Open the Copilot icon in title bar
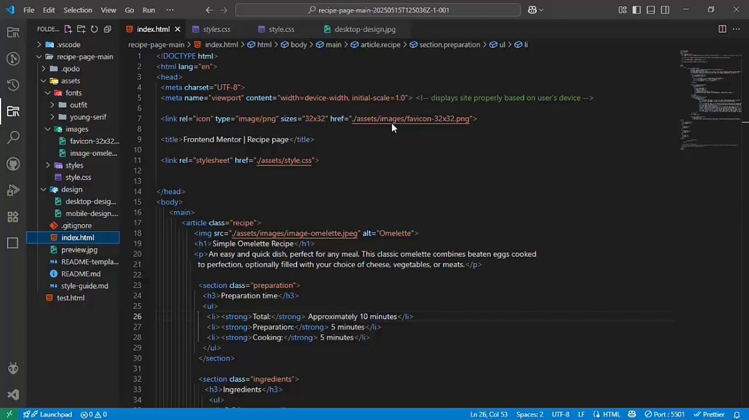 point(532,10)
